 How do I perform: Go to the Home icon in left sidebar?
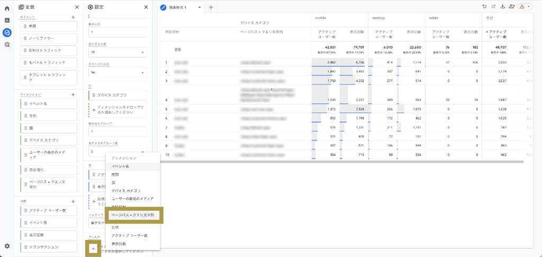(x=7, y=8)
